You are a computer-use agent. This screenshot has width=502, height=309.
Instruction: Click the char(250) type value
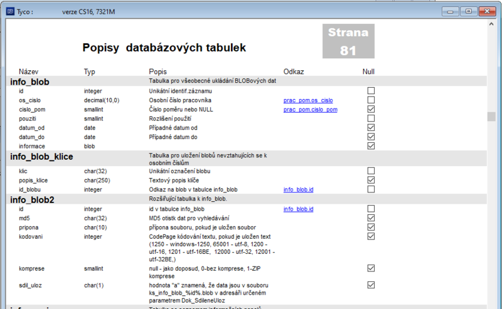[97, 181]
